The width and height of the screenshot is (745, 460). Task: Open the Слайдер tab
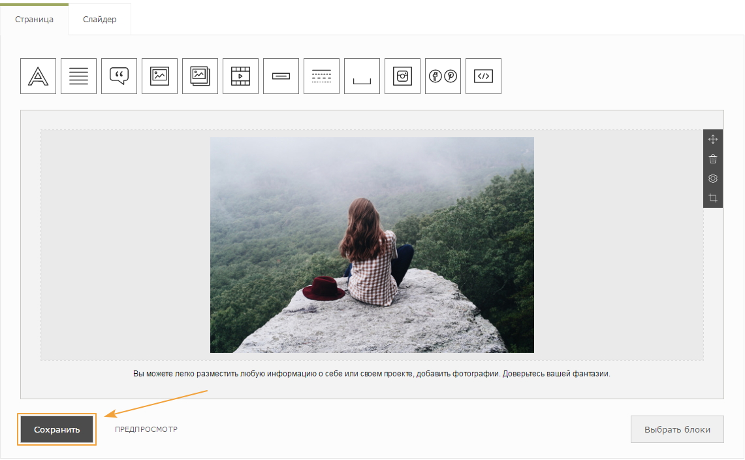click(100, 20)
